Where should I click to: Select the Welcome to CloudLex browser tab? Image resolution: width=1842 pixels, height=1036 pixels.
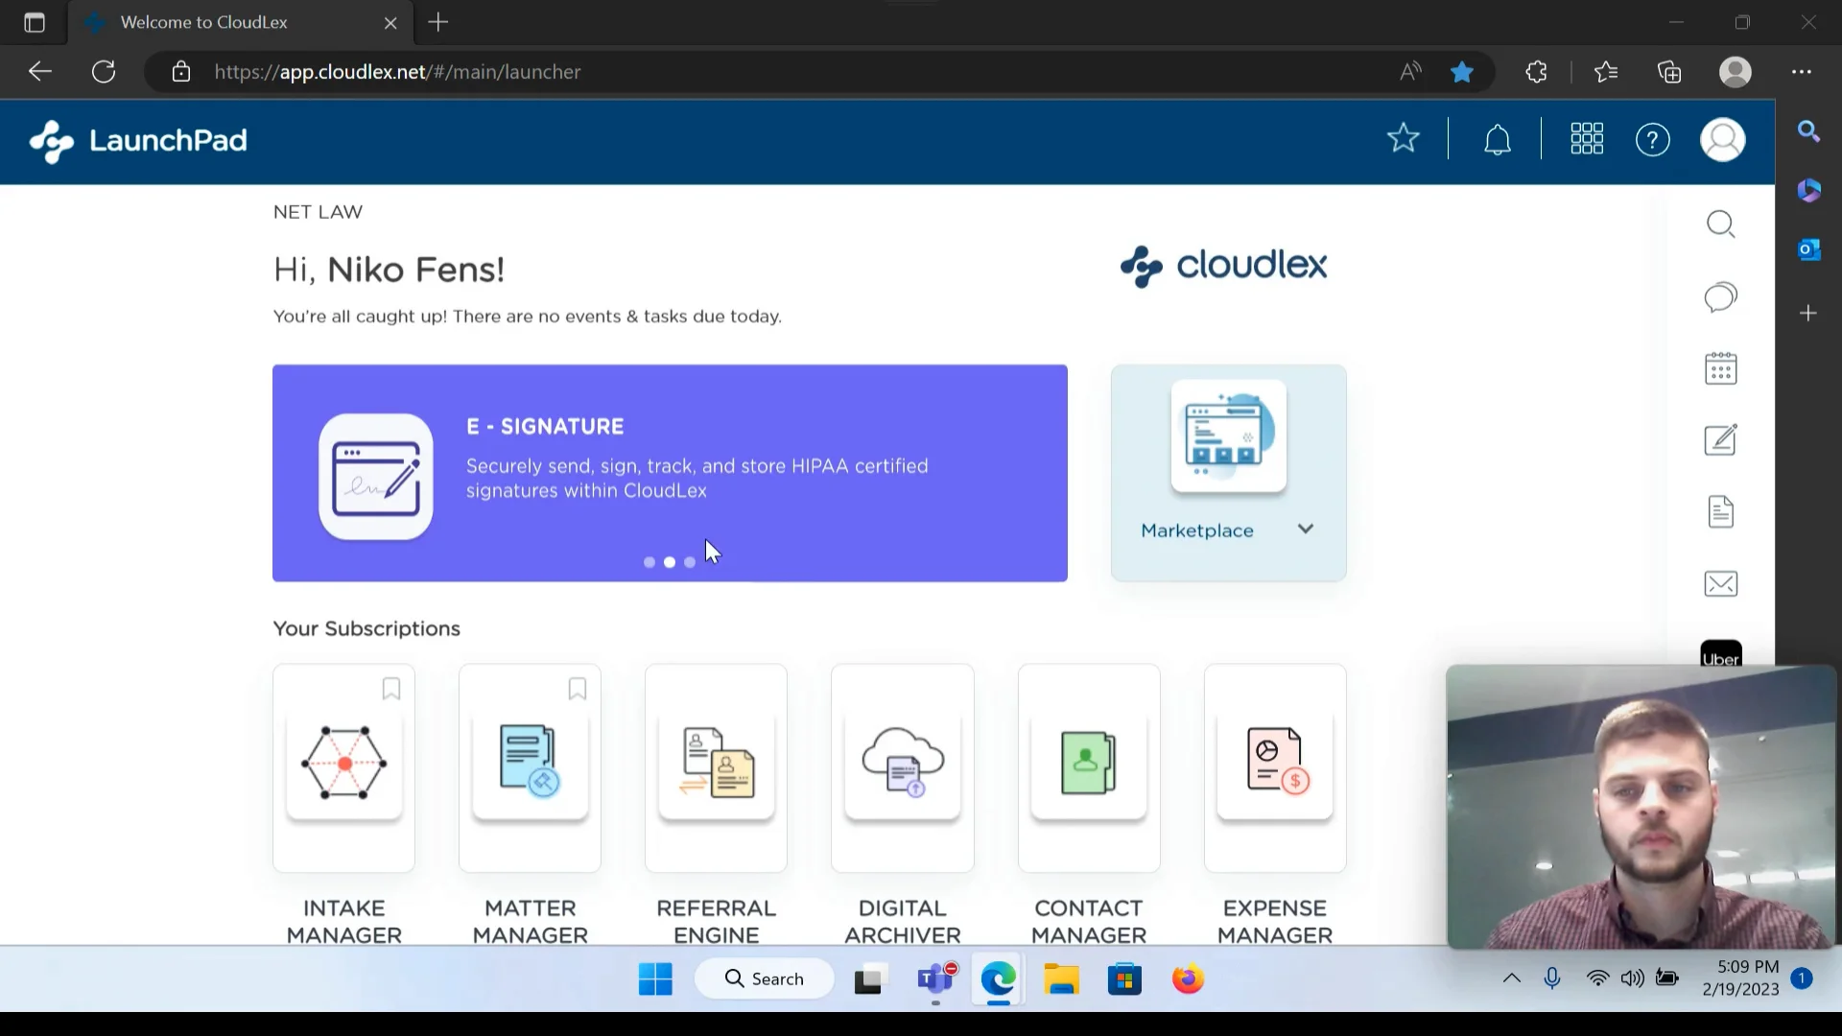pos(203,22)
